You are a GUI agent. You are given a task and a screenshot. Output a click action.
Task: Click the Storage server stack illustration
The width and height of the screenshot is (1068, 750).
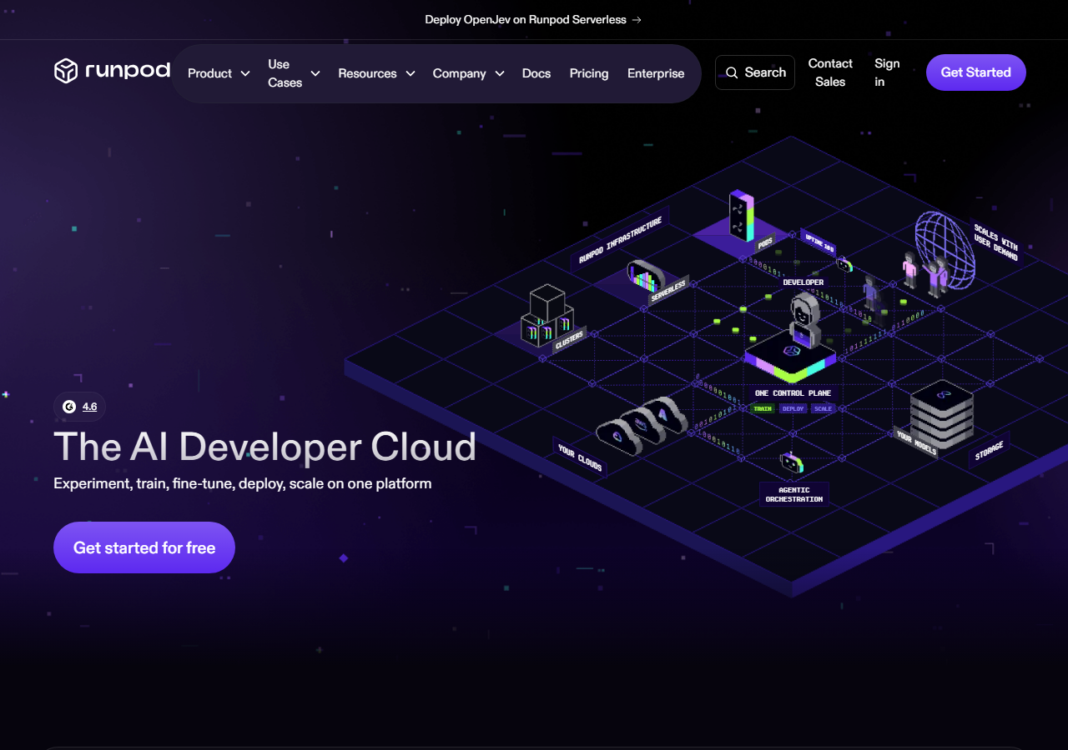pyautogui.click(x=941, y=414)
